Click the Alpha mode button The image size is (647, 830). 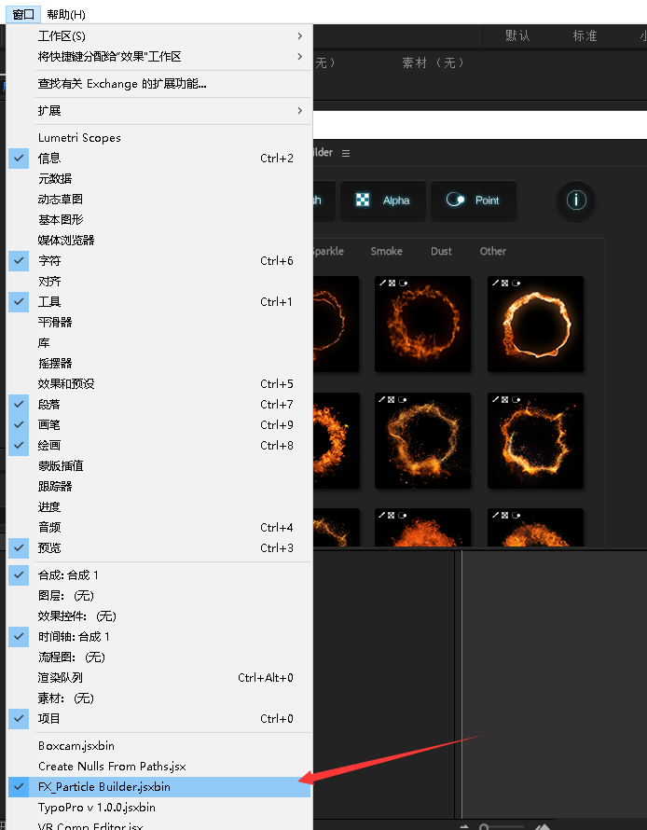[x=383, y=201]
